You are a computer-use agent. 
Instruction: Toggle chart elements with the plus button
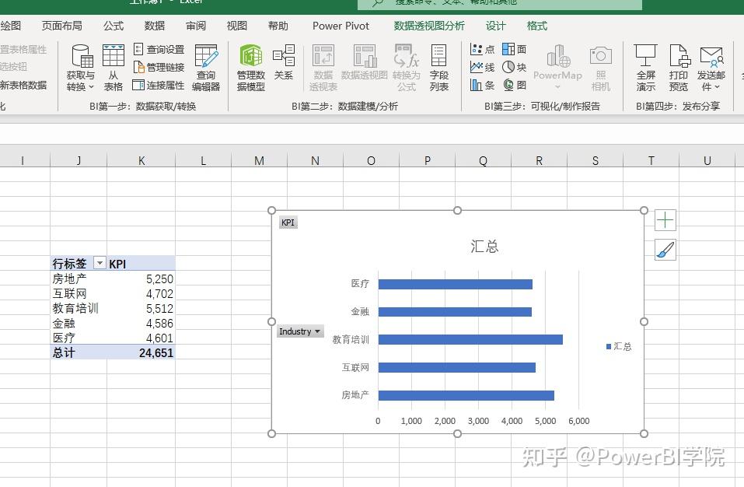pos(665,220)
